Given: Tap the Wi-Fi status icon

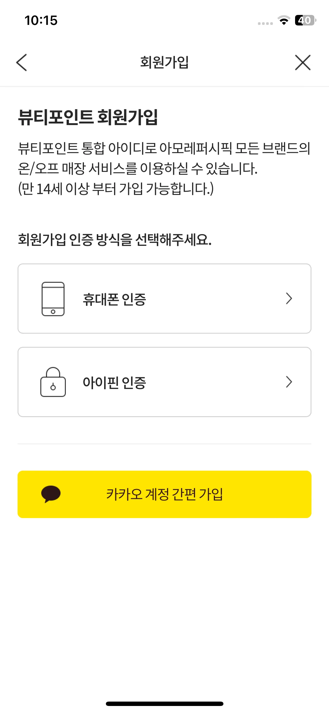Looking at the screenshot, I should click(x=284, y=20).
